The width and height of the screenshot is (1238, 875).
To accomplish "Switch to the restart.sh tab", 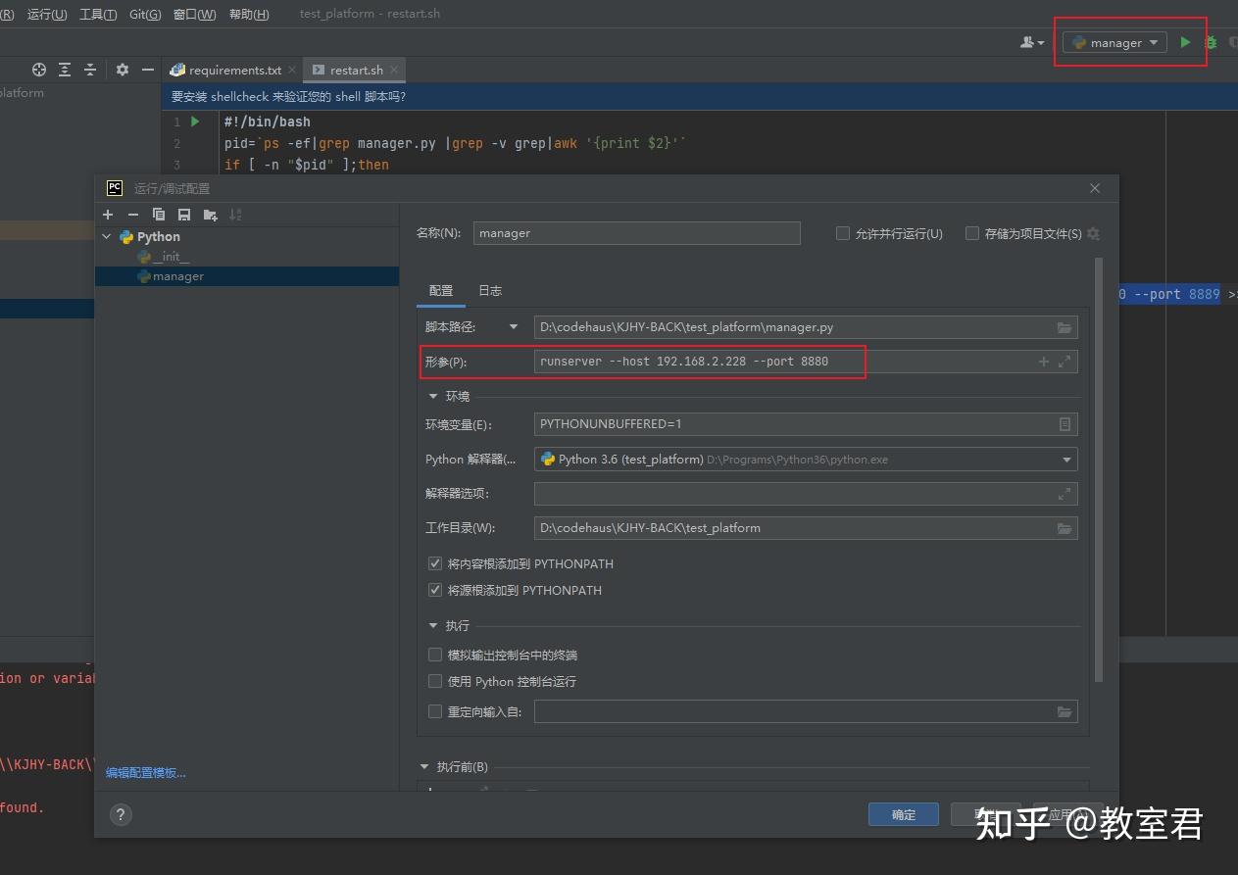I will coord(353,70).
